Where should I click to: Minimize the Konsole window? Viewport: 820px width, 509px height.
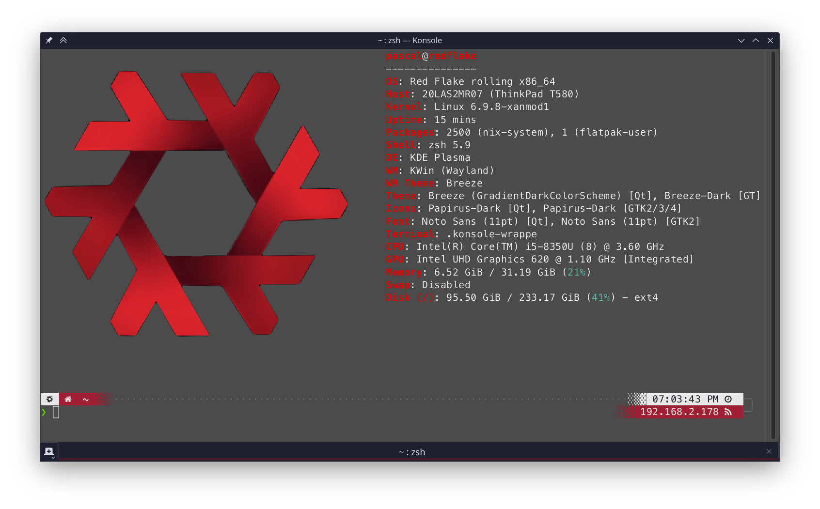coord(741,41)
